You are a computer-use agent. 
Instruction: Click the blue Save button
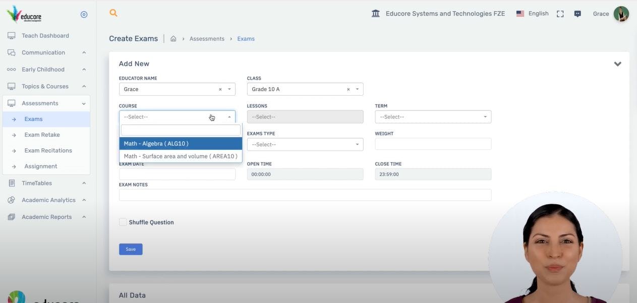(x=131, y=249)
